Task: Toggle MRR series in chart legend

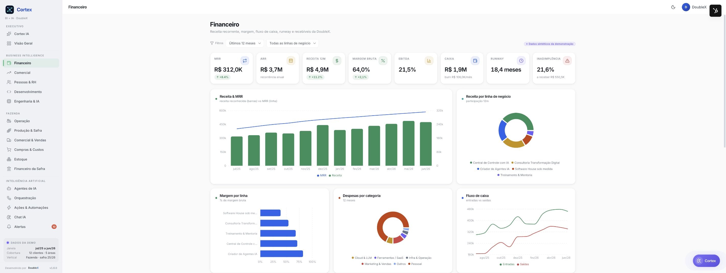Action: (x=322, y=176)
